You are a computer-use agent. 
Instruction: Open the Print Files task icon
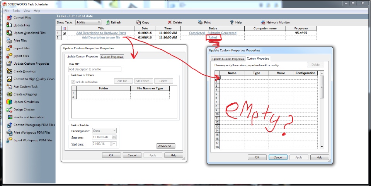click(9, 40)
